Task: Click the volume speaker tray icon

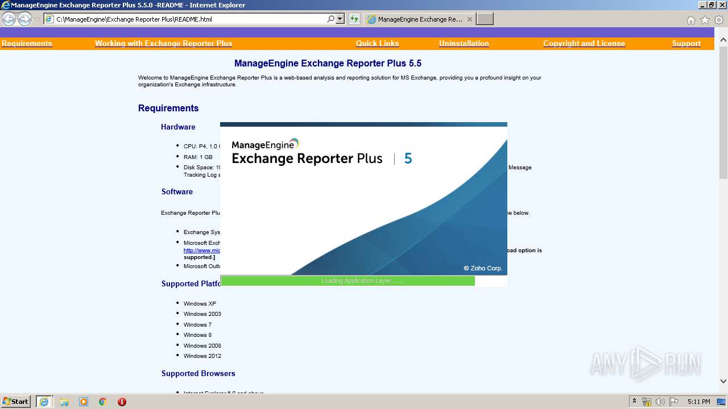Action: point(660,402)
